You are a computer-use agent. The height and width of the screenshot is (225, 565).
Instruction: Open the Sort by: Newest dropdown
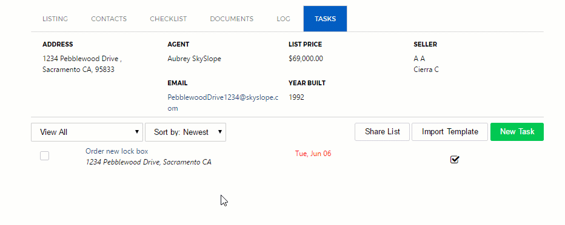click(186, 132)
